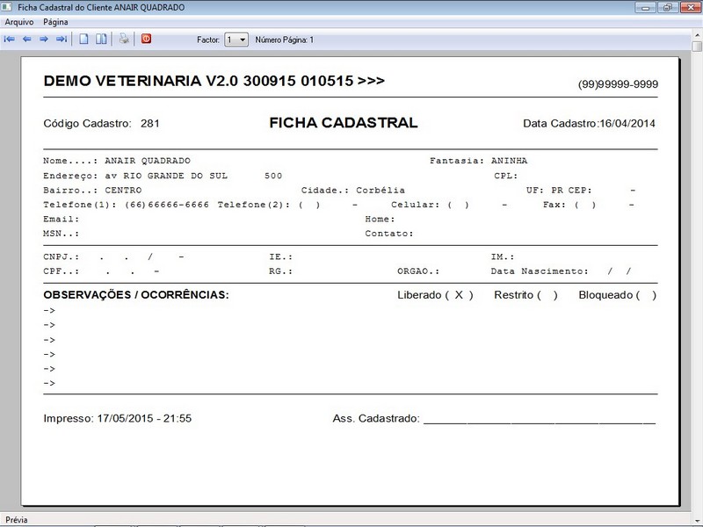Click 'Código Cadastro: 281' text
The height and width of the screenshot is (527, 703).
point(101,123)
